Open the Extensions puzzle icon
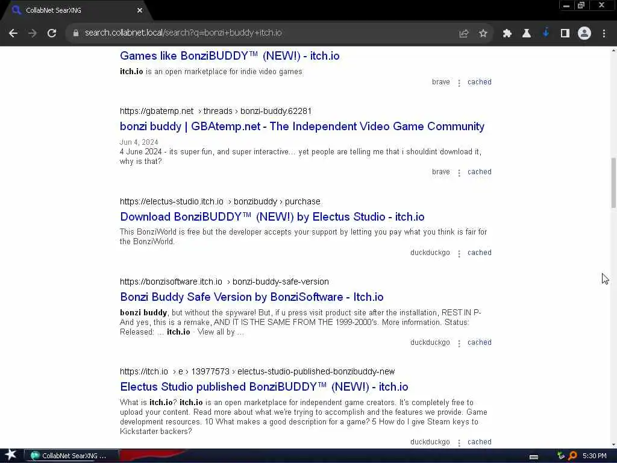The height and width of the screenshot is (463, 617). pos(507,34)
